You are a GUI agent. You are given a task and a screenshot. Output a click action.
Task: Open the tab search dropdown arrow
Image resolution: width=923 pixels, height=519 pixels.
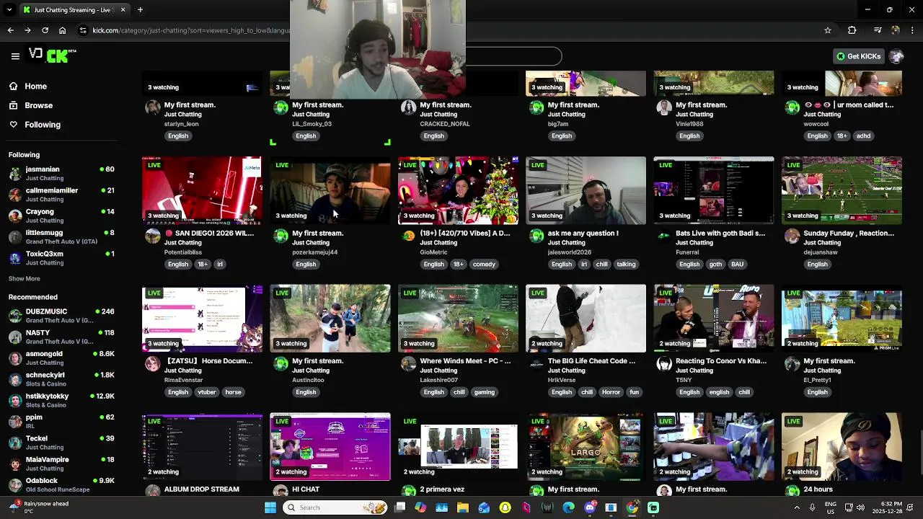[9, 9]
